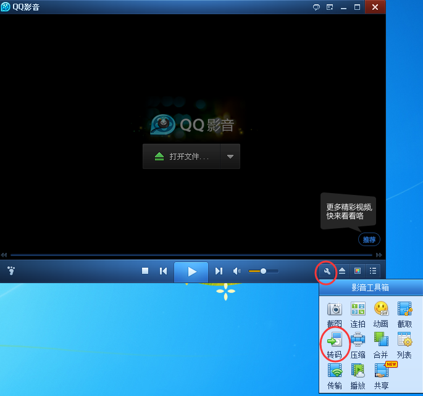Viewport: 423px width, 396px height.
Task: Open the 共享 sharing tool
Action: click(x=381, y=376)
